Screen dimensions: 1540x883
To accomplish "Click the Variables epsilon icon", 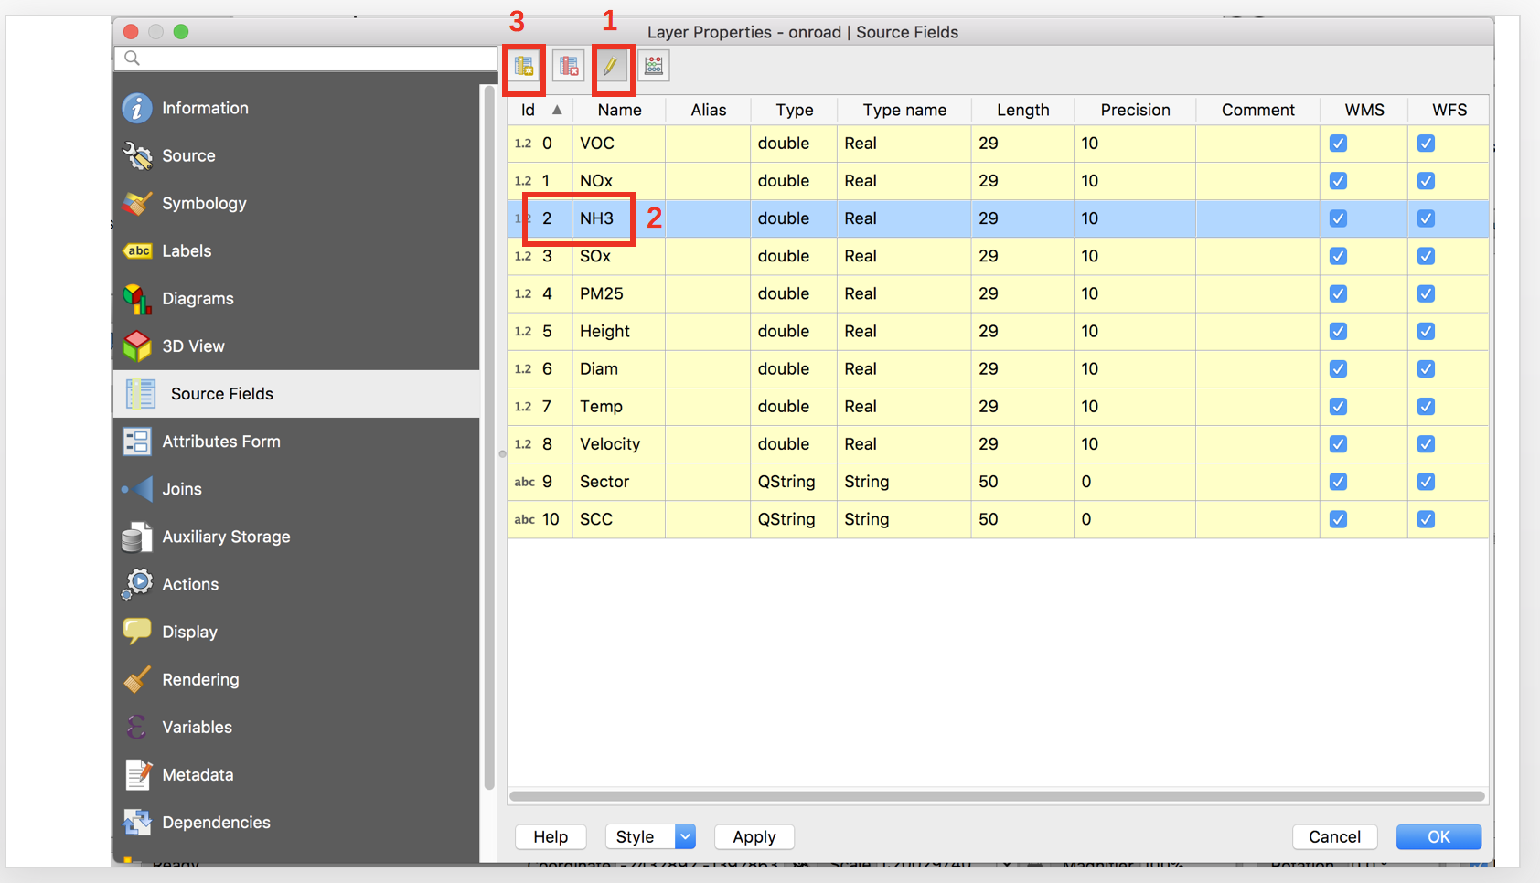I will (137, 727).
